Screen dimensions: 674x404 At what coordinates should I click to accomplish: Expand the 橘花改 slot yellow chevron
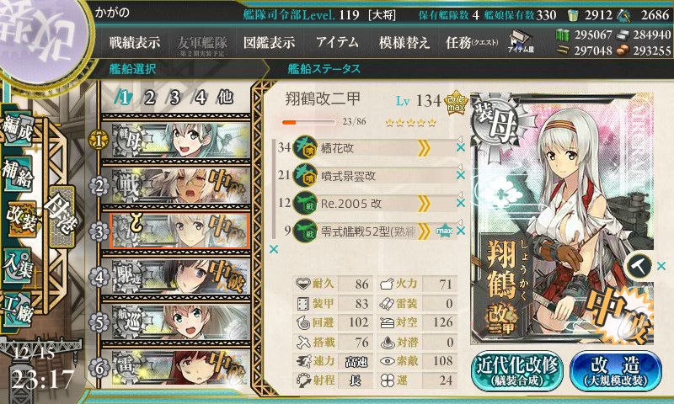(x=424, y=148)
